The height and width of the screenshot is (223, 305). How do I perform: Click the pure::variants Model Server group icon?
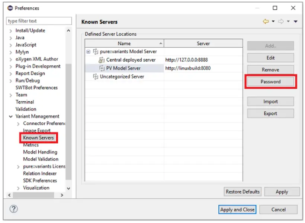click(x=94, y=51)
